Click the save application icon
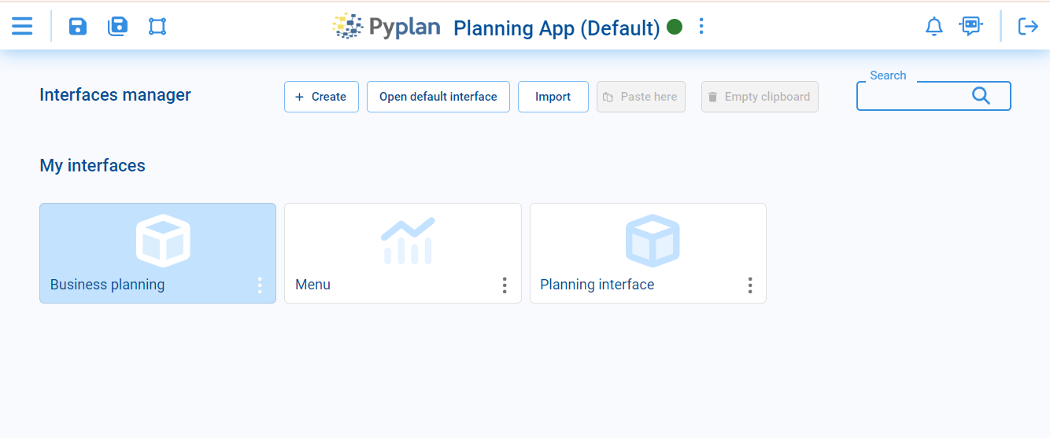 click(x=78, y=26)
